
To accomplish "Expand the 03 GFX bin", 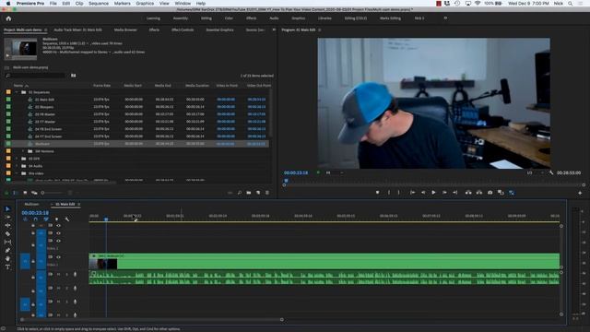I will [17, 159].
